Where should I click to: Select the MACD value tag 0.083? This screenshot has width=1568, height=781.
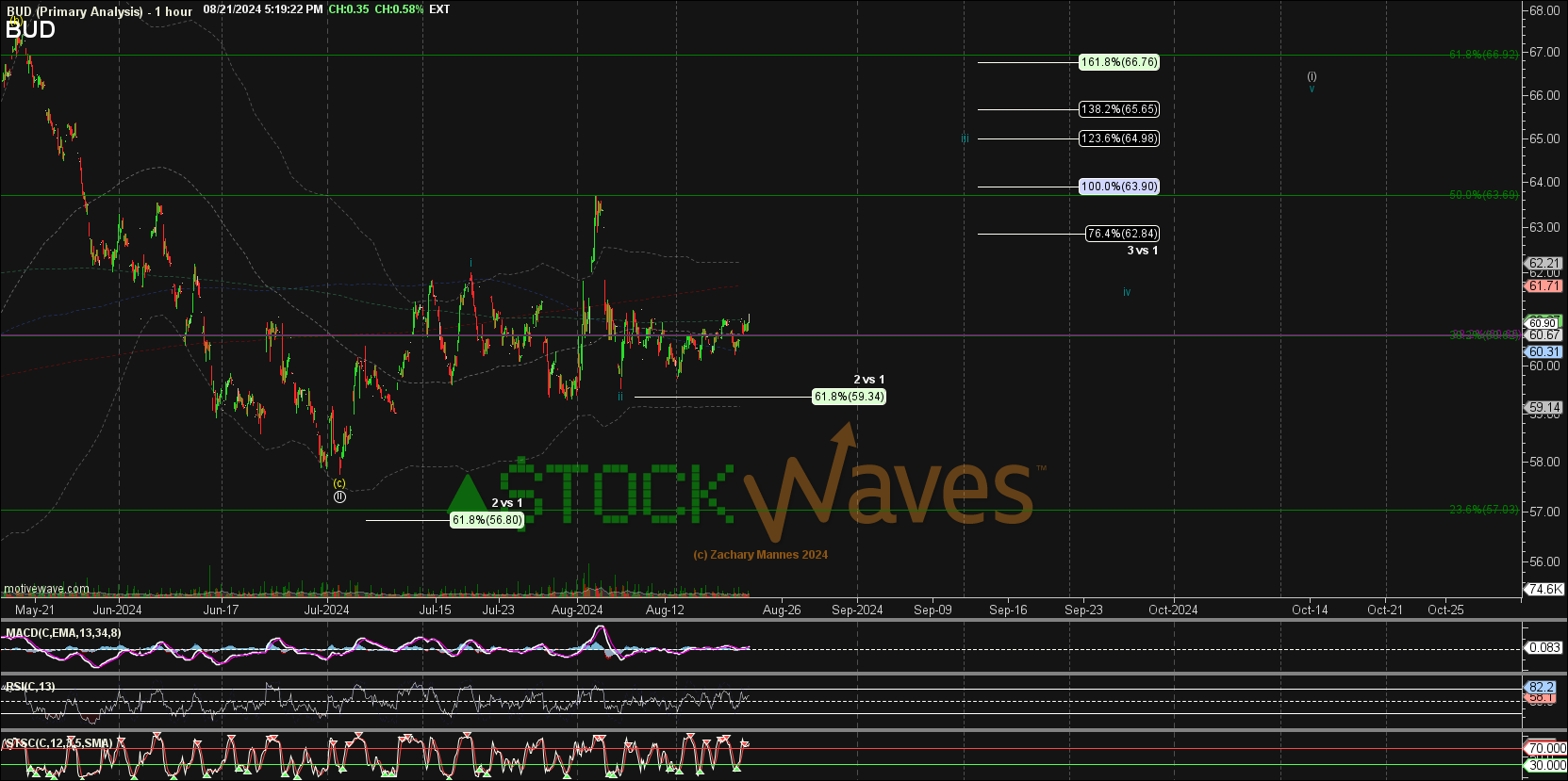coord(1545,648)
